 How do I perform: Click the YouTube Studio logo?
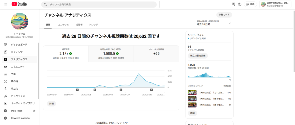pos(19,4)
